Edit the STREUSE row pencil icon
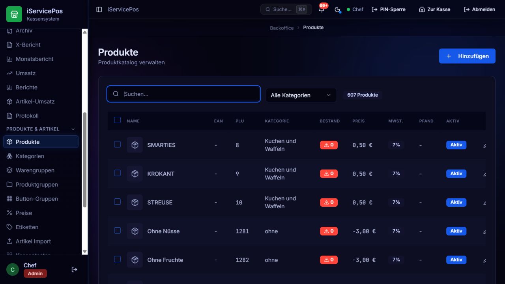Viewport: 505px width, 284px height. [x=484, y=203]
